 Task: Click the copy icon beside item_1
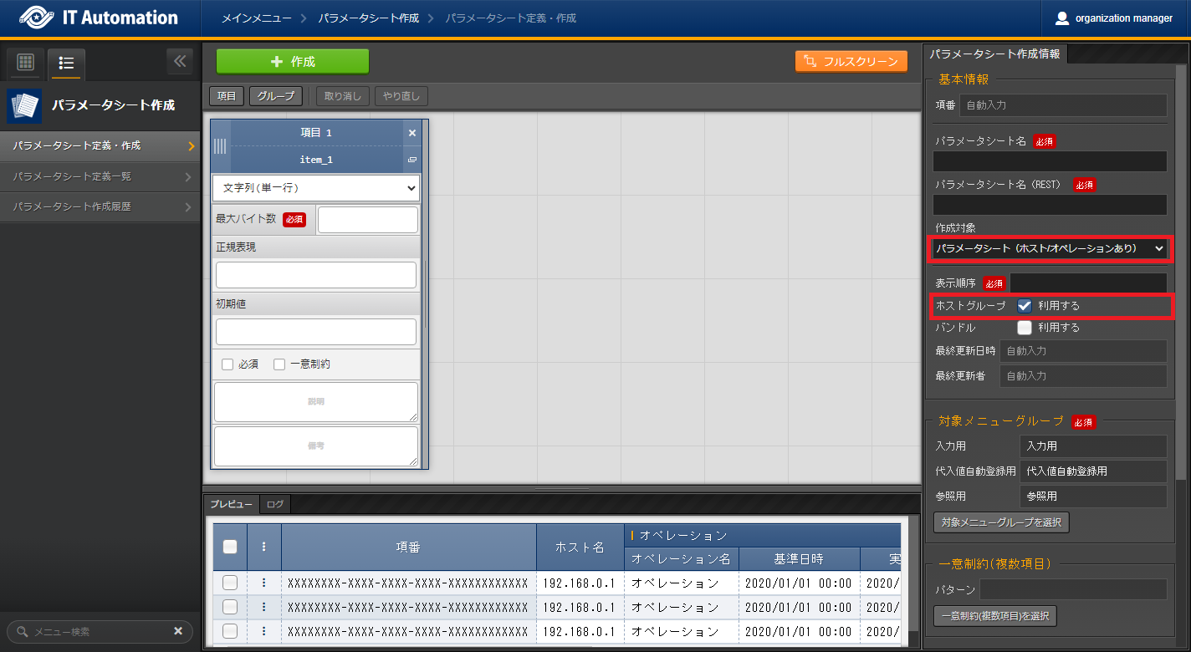[x=411, y=160]
